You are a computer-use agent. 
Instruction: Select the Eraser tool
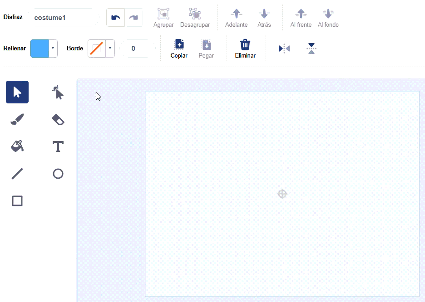(58, 120)
